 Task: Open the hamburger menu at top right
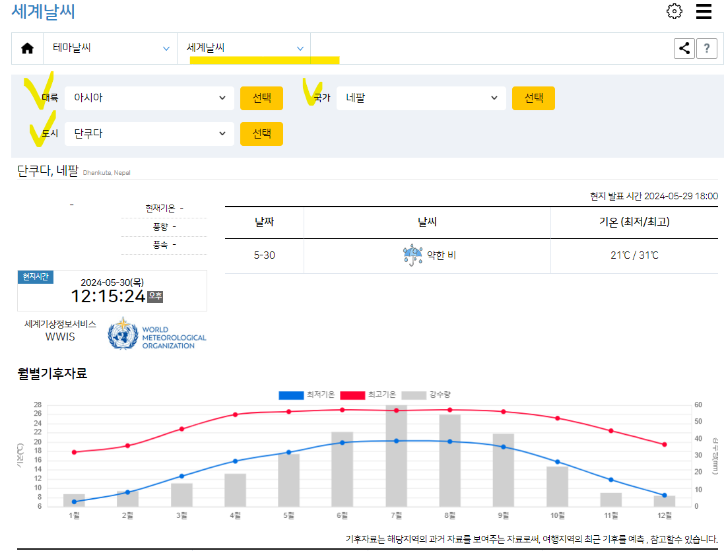pyautogui.click(x=704, y=11)
